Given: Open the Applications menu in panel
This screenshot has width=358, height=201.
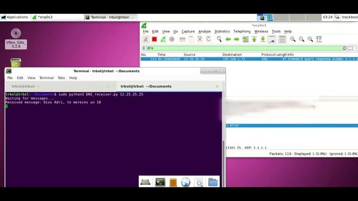Looking at the screenshot, I should (15, 17).
